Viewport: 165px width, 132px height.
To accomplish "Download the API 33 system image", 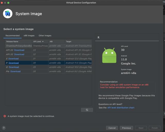I will tap(19, 50).
